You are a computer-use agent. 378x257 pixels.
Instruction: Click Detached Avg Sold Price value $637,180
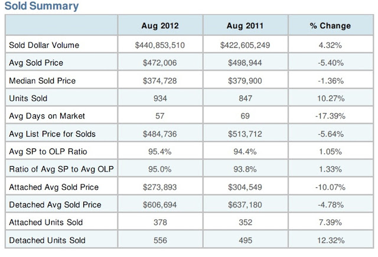(x=245, y=205)
